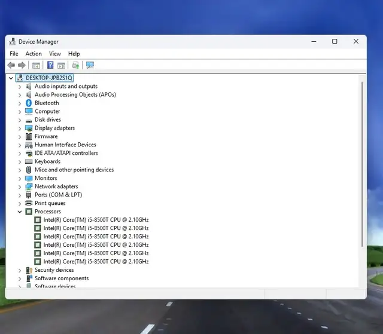Click the Firmware chip icon
This screenshot has width=383, height=334.
(x=29, y=136)
